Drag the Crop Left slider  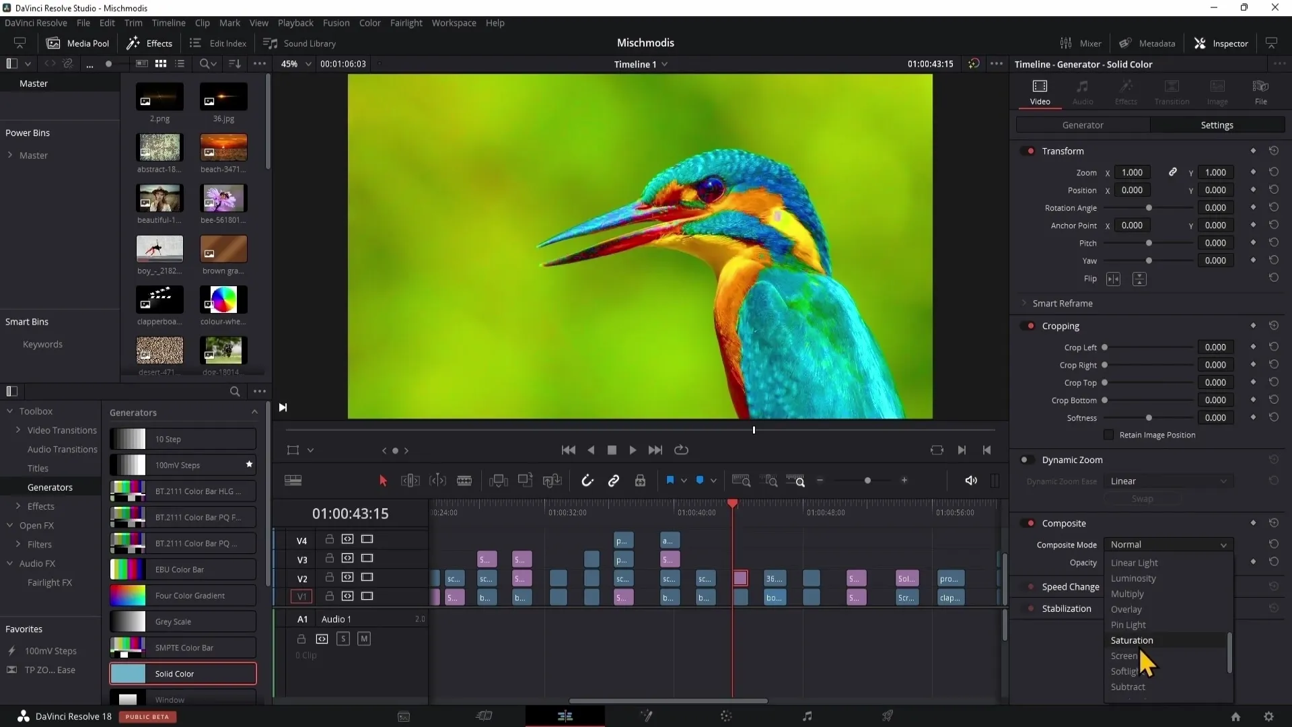[1106, 347]
